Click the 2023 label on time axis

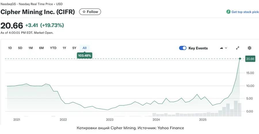tap(110, 120)
